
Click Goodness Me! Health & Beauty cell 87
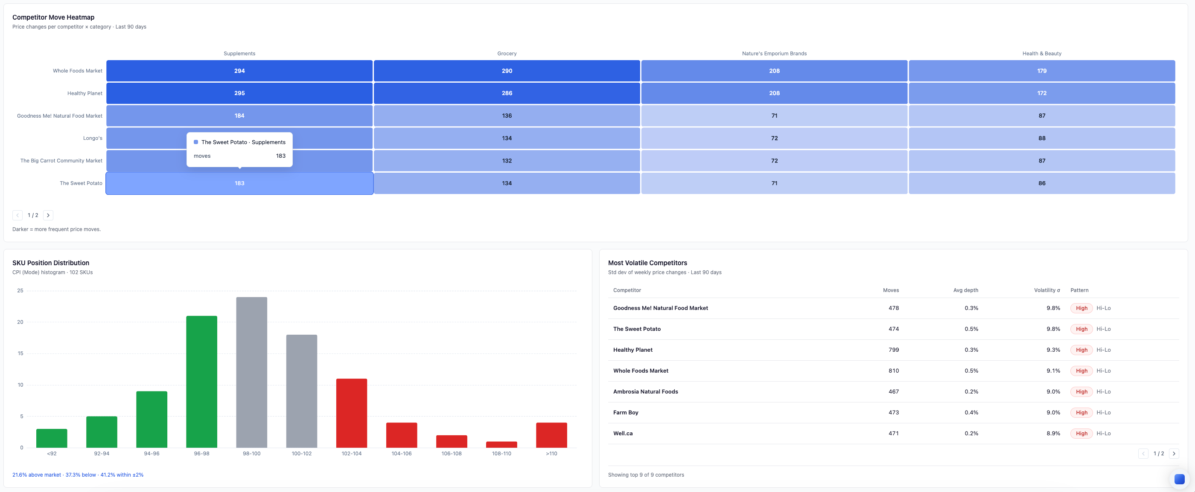(1042, 116)
